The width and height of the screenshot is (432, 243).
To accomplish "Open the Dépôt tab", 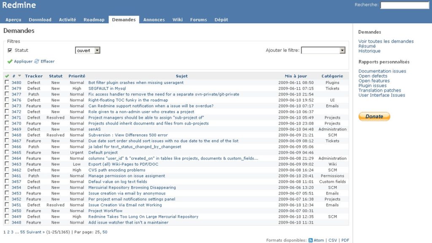I will [221, 19].
